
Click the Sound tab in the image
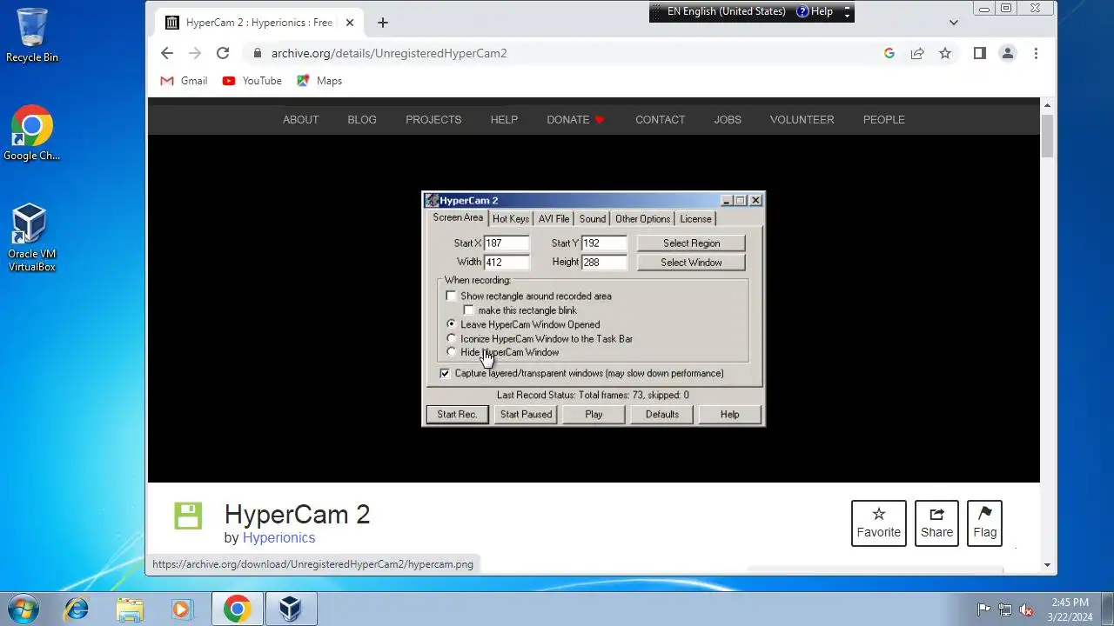(x=593, y=219)
